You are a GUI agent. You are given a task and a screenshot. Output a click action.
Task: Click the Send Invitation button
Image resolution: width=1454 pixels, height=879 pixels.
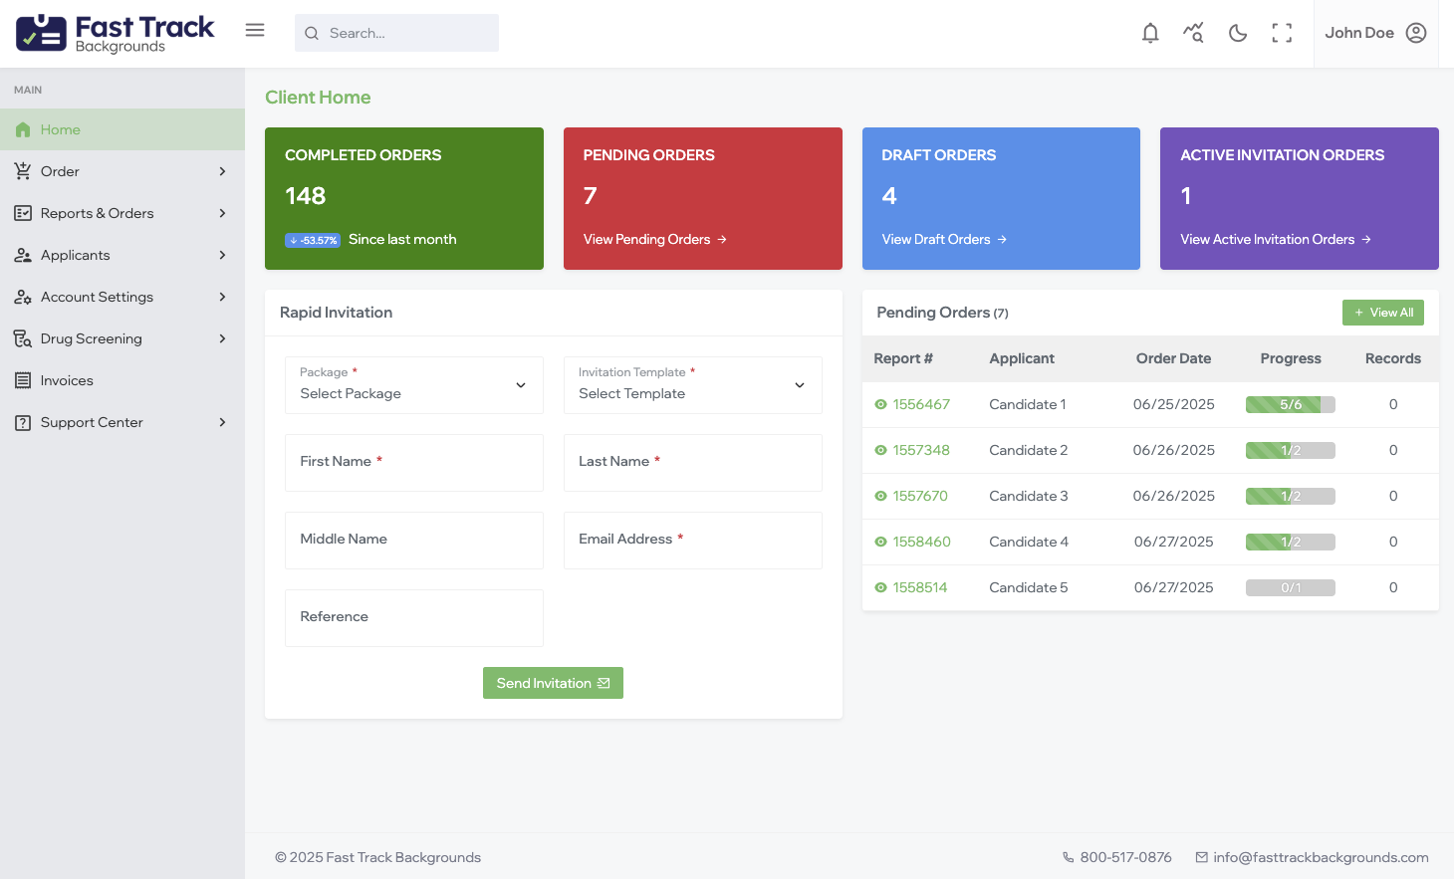[x=553, y=683]
